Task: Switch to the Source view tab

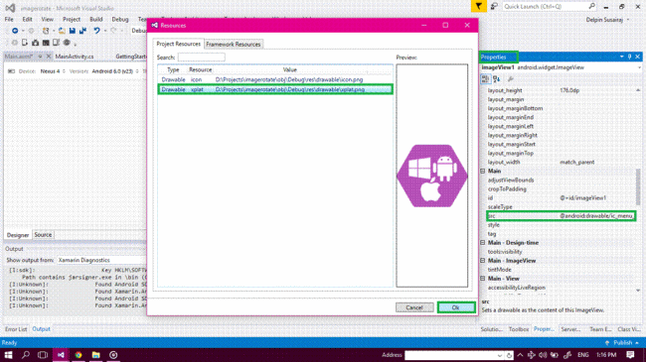Action: [x=43, y=235]
